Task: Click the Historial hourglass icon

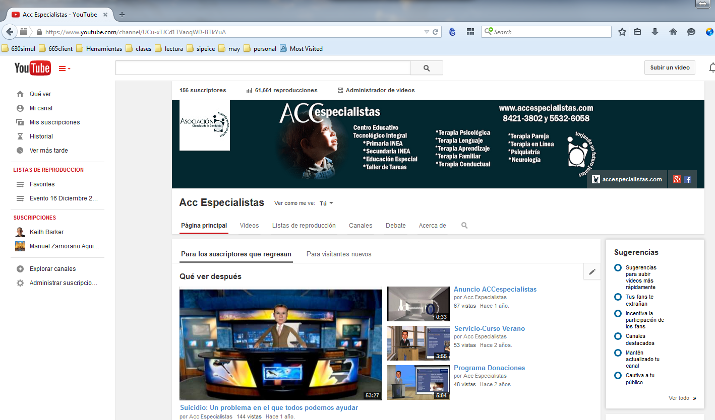Action: coord(20,136)
